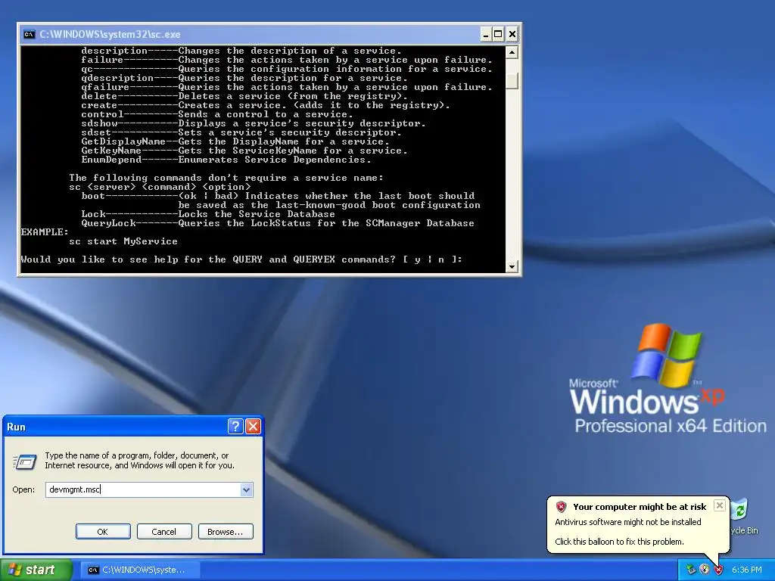
Task: Click 'Antivirus software might not be installed' text
Action: (627, 522)
